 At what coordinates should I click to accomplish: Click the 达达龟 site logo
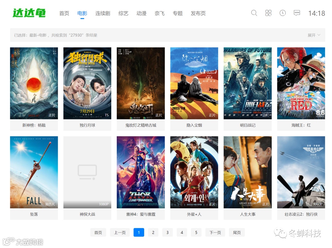click(29, 13)
